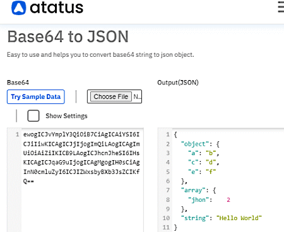Click the Base64 to JSON heading
The width and height of the screenshot is (284, 232).
click(x=68, y=37)
